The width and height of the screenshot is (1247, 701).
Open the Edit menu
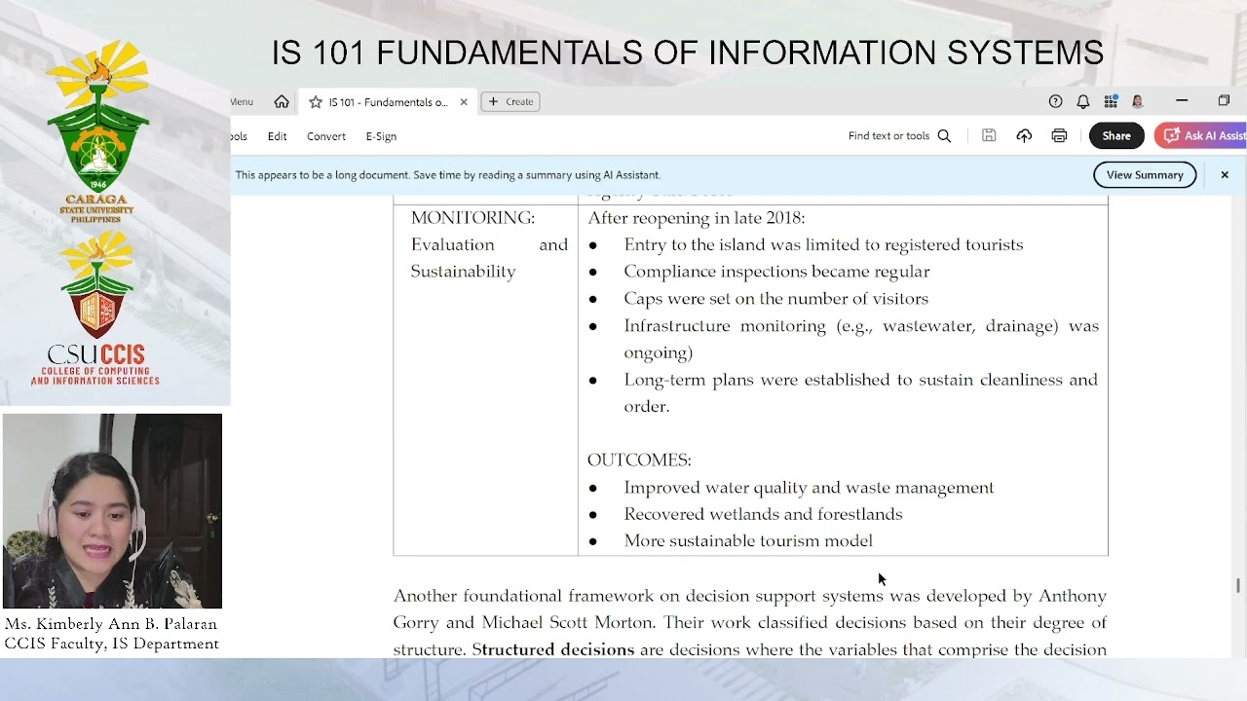(277, 136)
